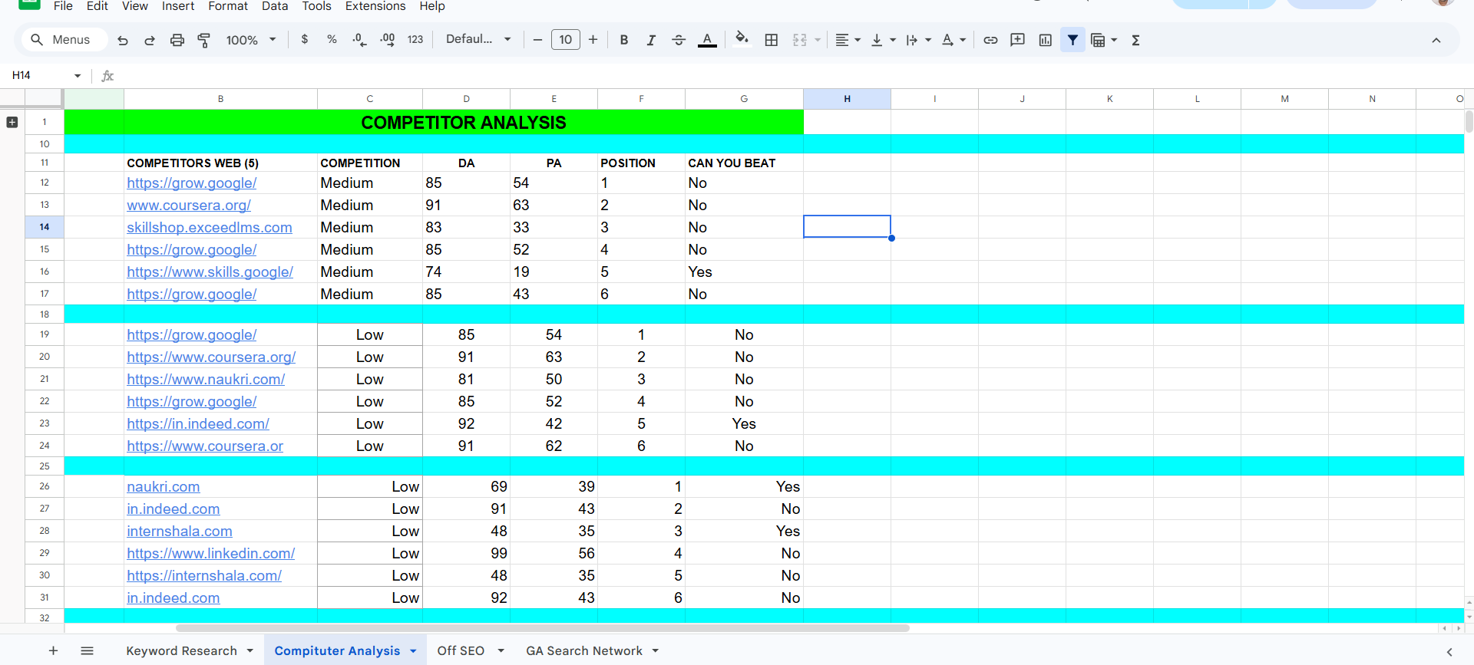The height and width of the screenshot is (665, 1474).
Task: Click the Redo arrow icon
Action: tap(150, 40)
